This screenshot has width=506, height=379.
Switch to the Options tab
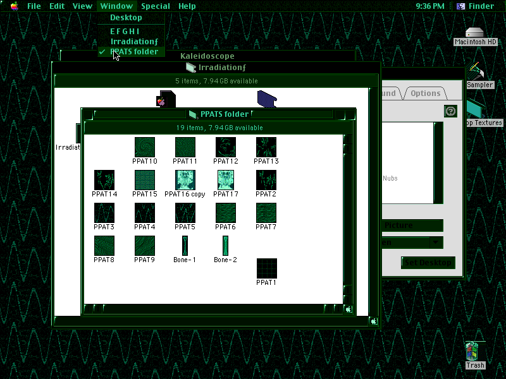(425, 93)
